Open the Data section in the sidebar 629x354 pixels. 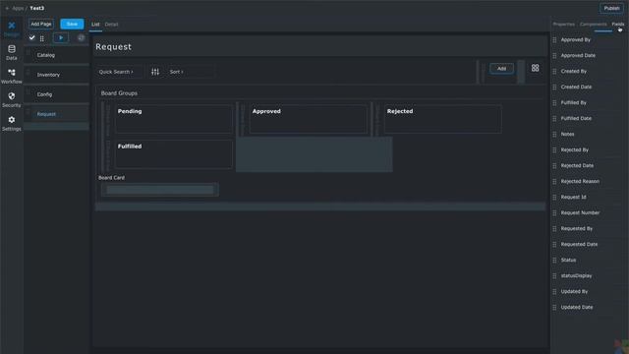11,52
